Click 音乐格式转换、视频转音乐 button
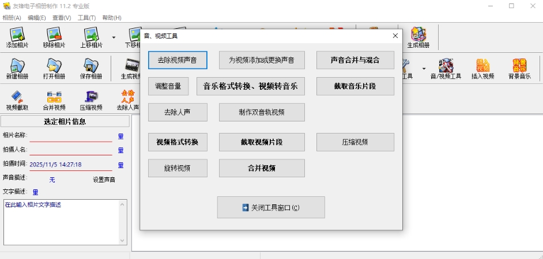543x259 pixels. coord(251,86)
